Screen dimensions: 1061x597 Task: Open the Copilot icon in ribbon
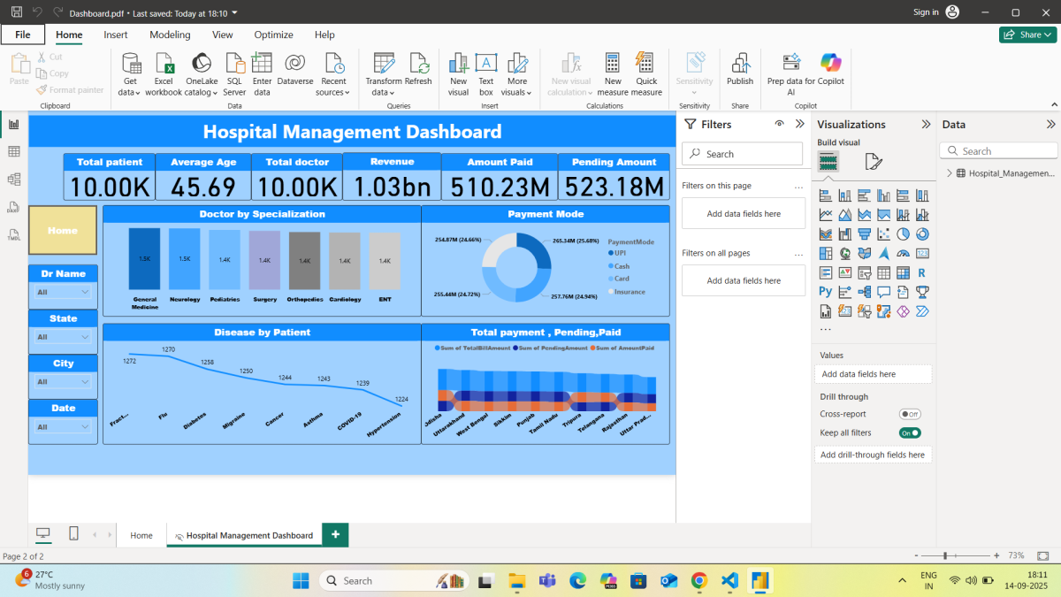pyautogui.click(x=830, y=63)
